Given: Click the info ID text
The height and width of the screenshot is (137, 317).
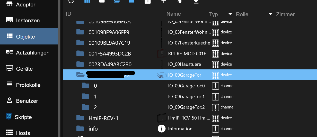Looking at the screenshot, I should pyautogui.click(x=93, y=129).
